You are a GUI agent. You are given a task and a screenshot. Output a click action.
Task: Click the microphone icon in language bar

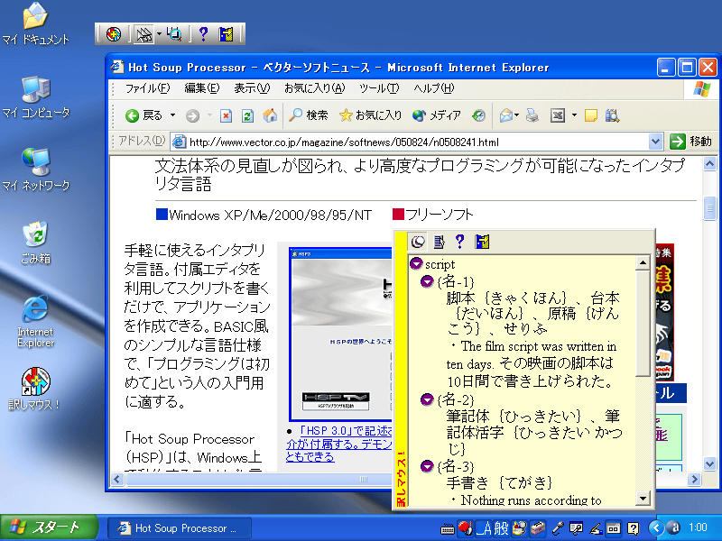(x=558, y=528)
